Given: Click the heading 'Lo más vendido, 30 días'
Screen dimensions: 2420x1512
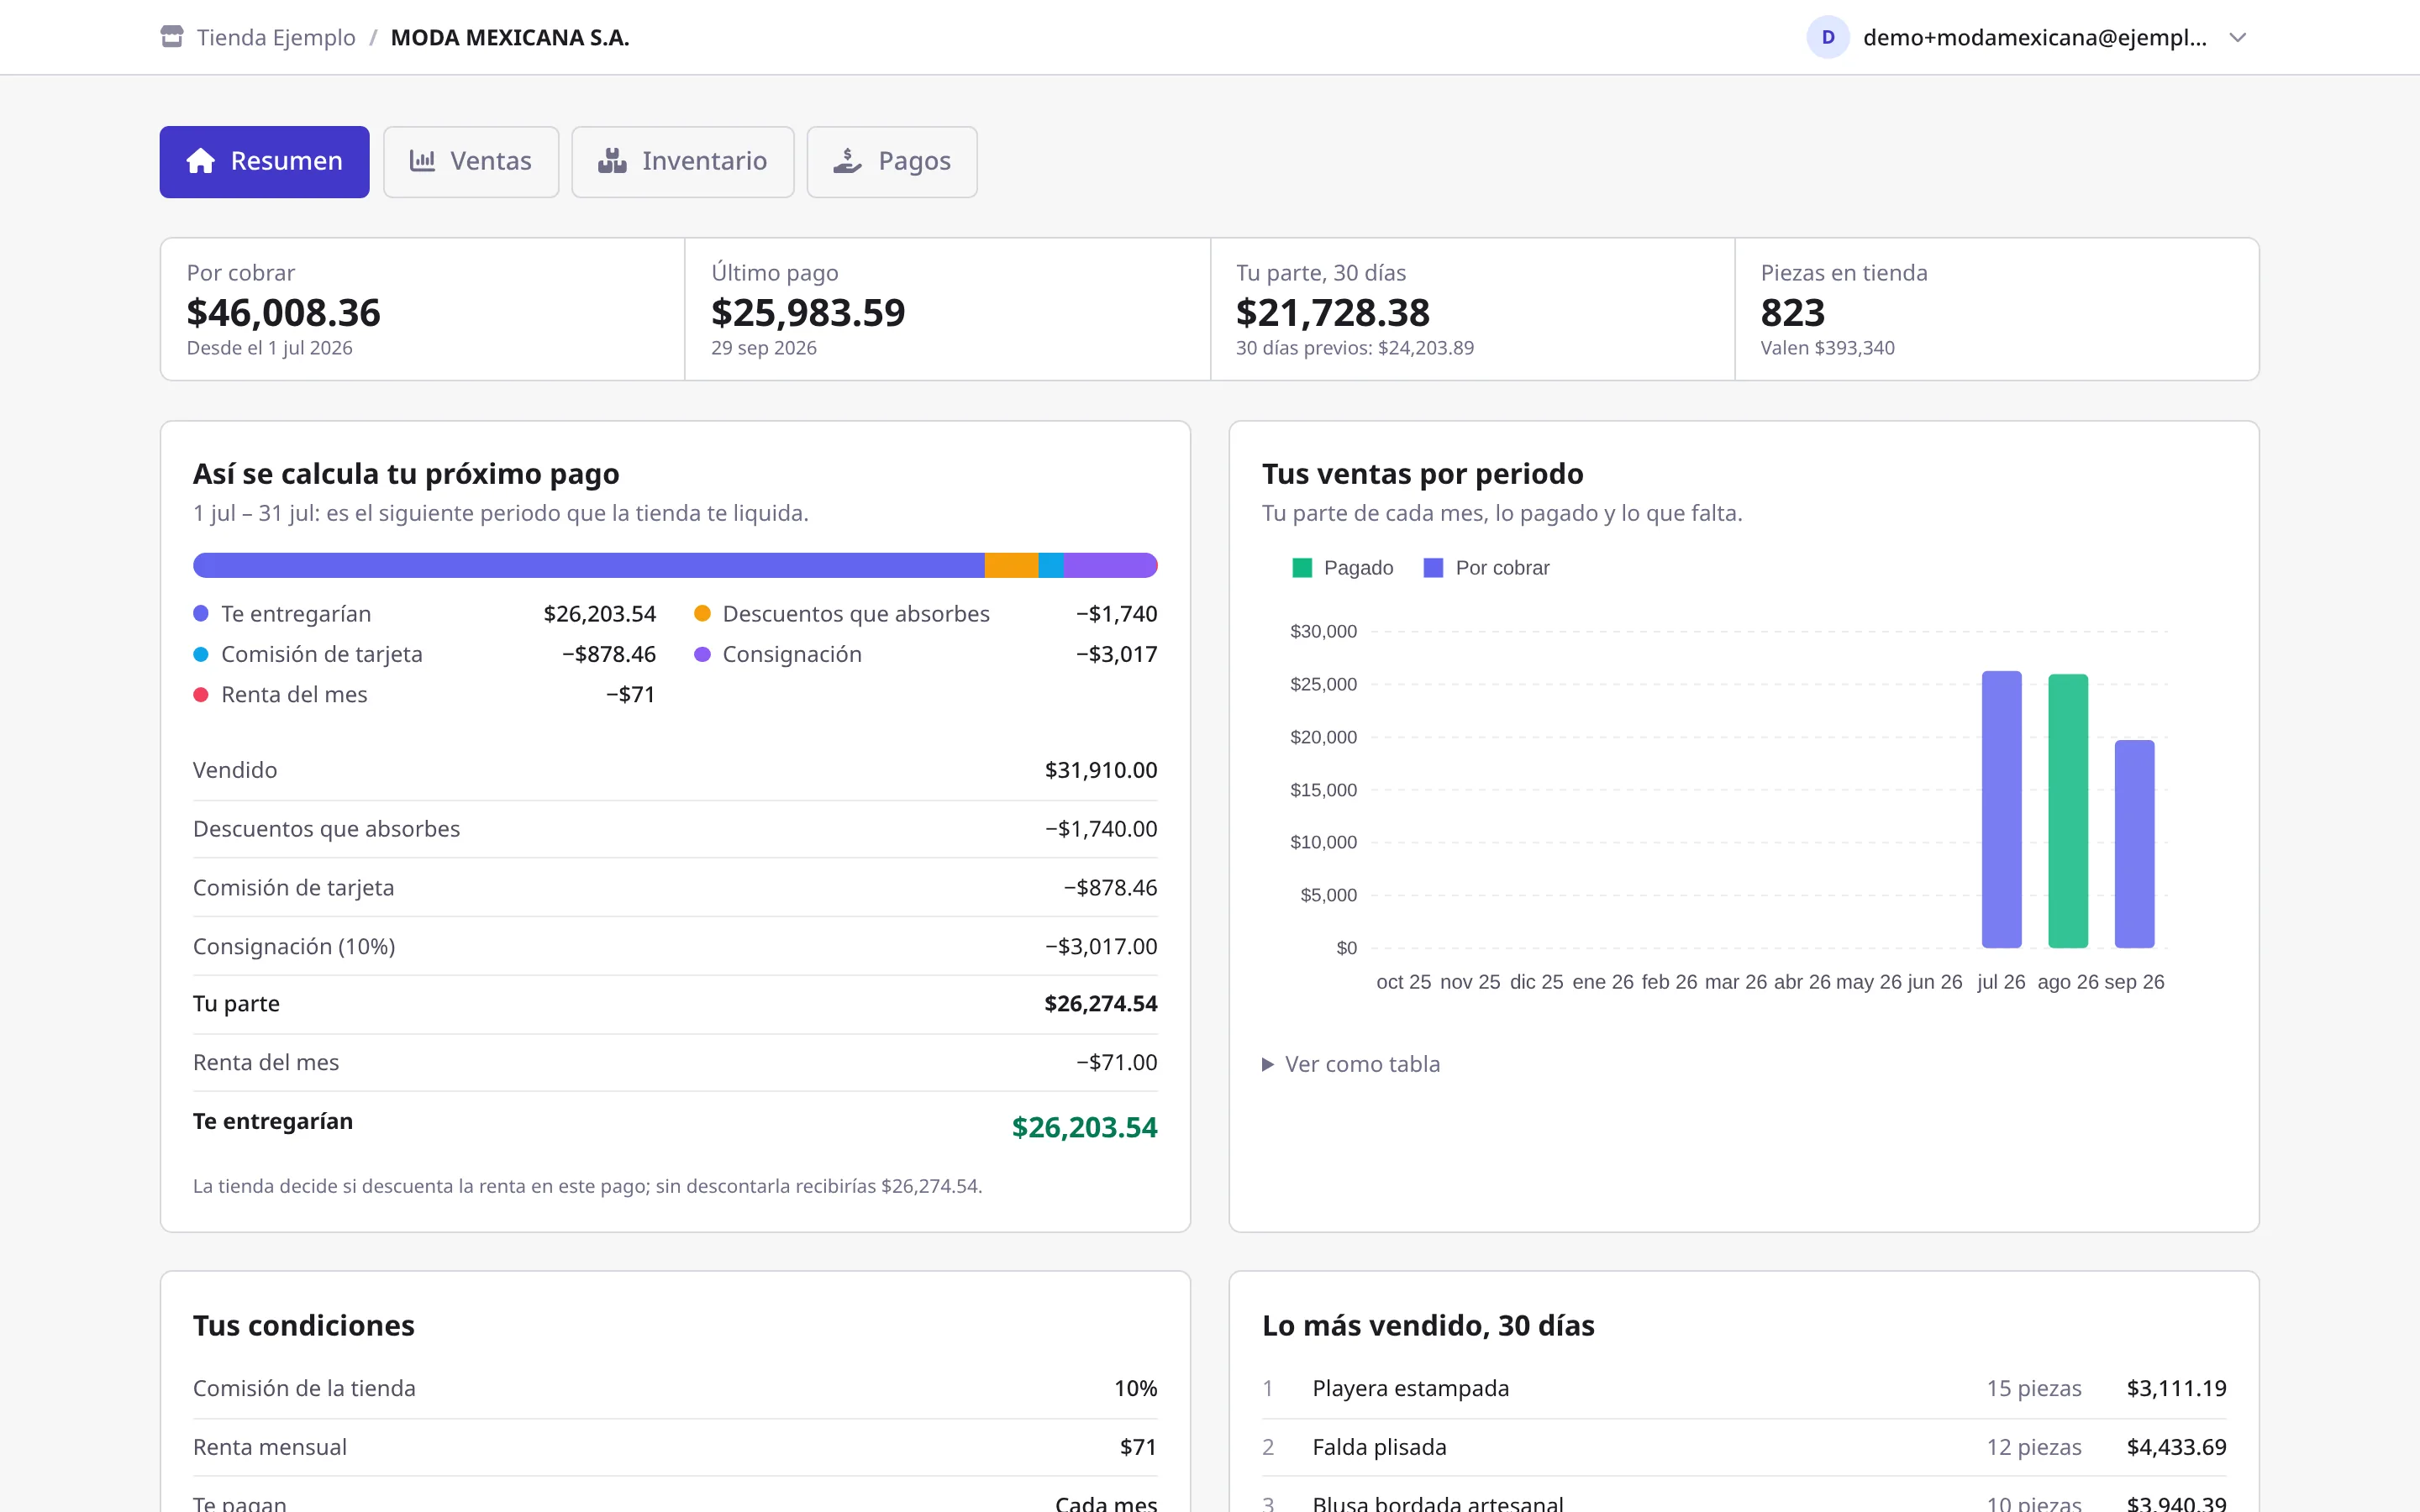Looking at the screenshot, I should pyautogui.click(x=1428, y=1325).
